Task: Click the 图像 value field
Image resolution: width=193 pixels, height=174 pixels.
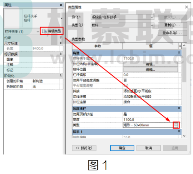Action: coord(46,59)
